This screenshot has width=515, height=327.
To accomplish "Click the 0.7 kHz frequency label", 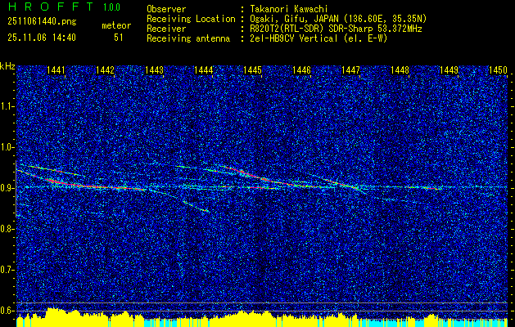I will point(7,270).
